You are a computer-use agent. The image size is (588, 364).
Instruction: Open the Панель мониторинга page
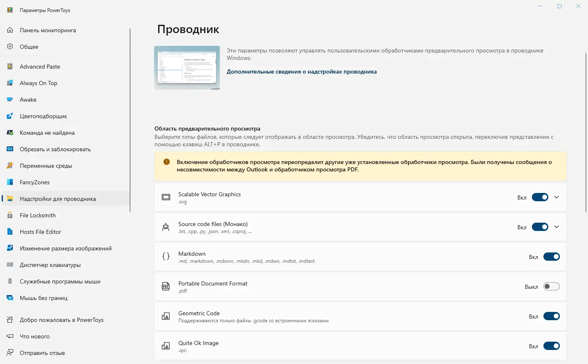click(x=47, y=30)
